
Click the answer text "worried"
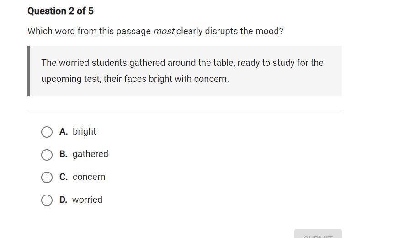tap(87, 200)
